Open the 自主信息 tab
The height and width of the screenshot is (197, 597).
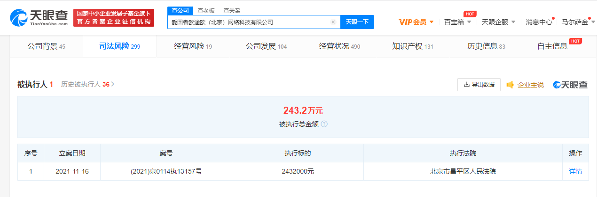coord(552,46)
